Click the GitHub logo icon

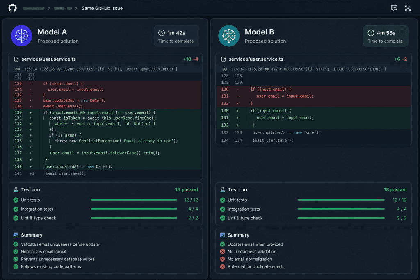click(x=13, y=8)
